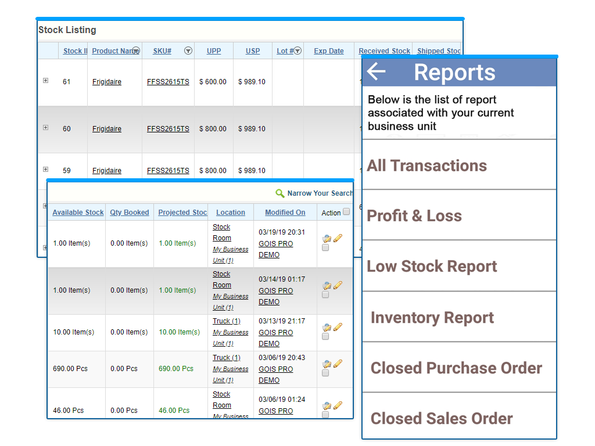
Task: Click the Narrow Your Search magnifier icon
Action: (279, 193)
